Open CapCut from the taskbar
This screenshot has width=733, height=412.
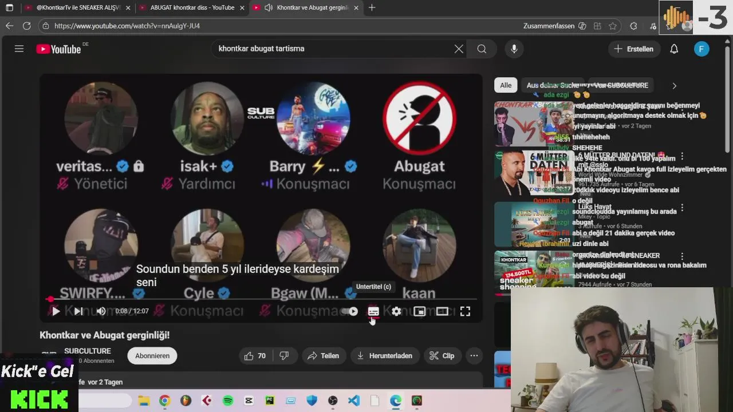tap(249, 401)
